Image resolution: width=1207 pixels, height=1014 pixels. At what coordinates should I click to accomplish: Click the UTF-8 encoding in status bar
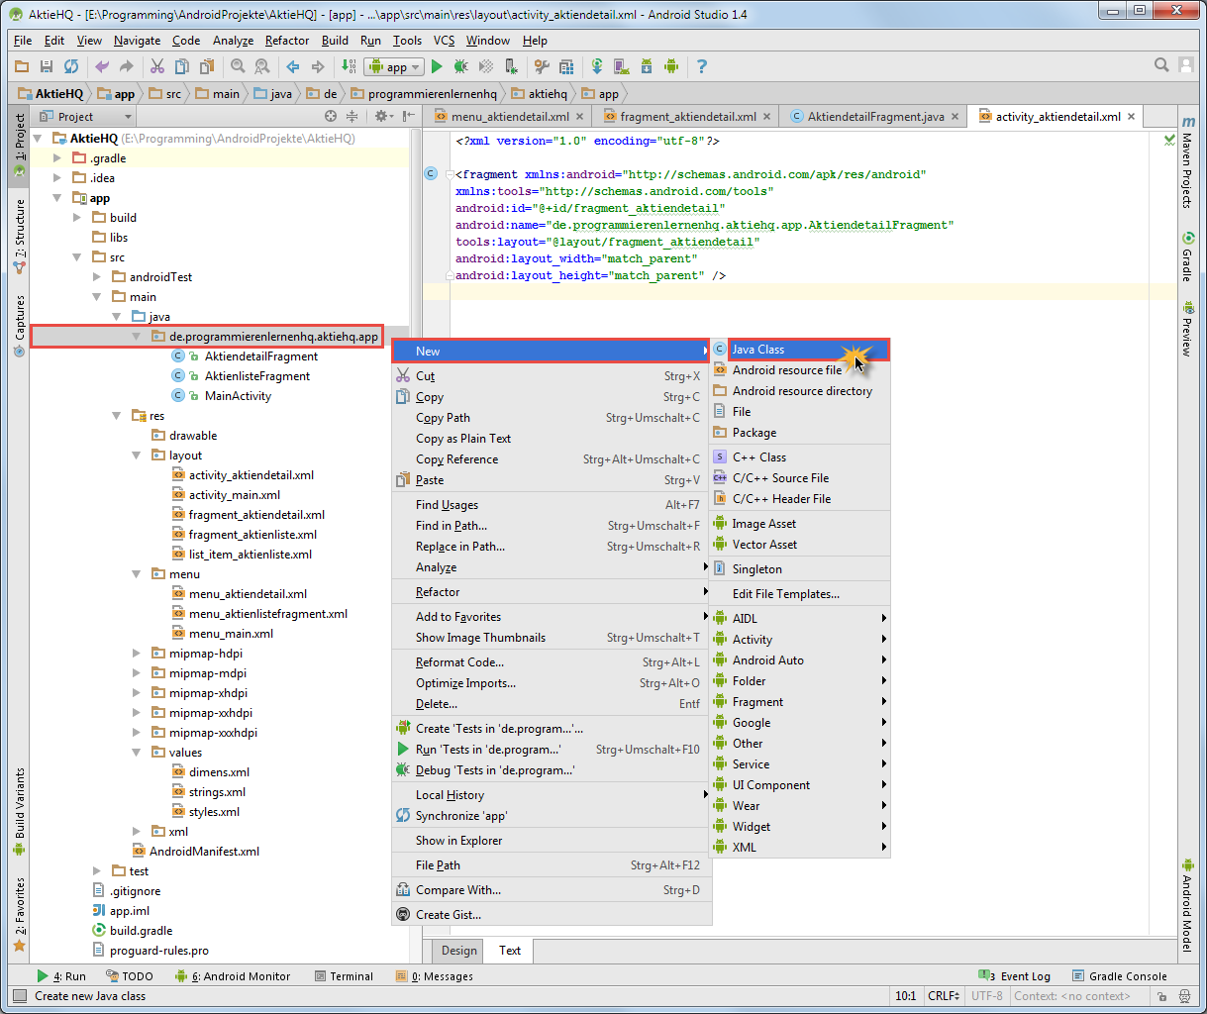[987, 996]
